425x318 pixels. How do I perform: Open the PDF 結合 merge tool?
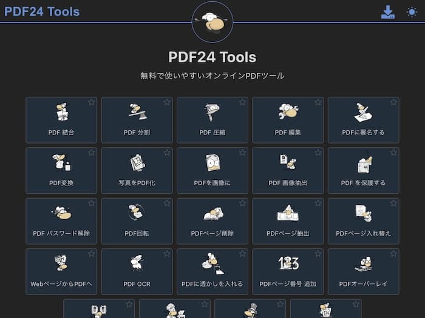[61, 120]
